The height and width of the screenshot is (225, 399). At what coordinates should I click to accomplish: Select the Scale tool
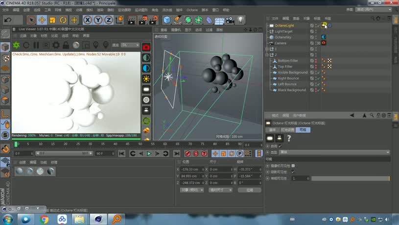point(53,20)
